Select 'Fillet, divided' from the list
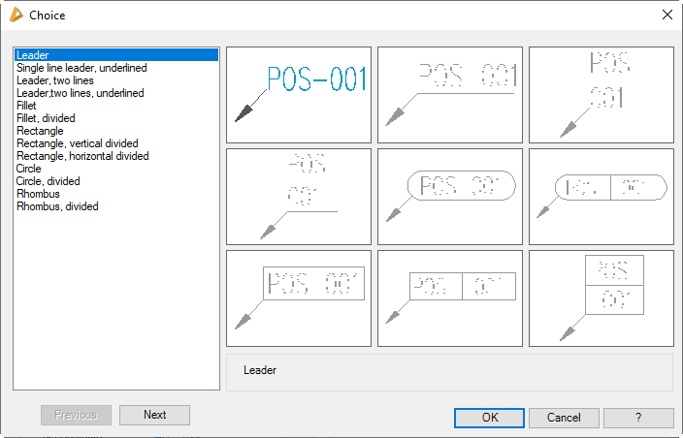This screenshot has height=438, width=683. [x=48, y=118]
